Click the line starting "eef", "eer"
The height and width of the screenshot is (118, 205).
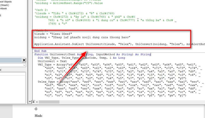pos(124,85)
